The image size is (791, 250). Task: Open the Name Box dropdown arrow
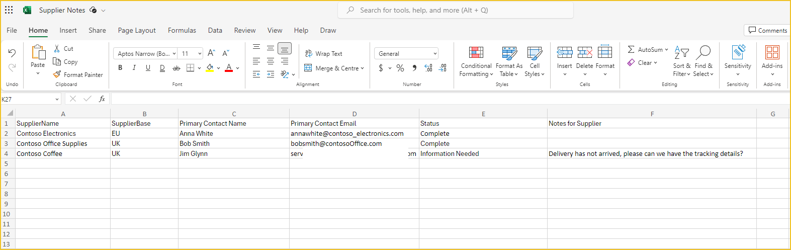click(57, 99)
